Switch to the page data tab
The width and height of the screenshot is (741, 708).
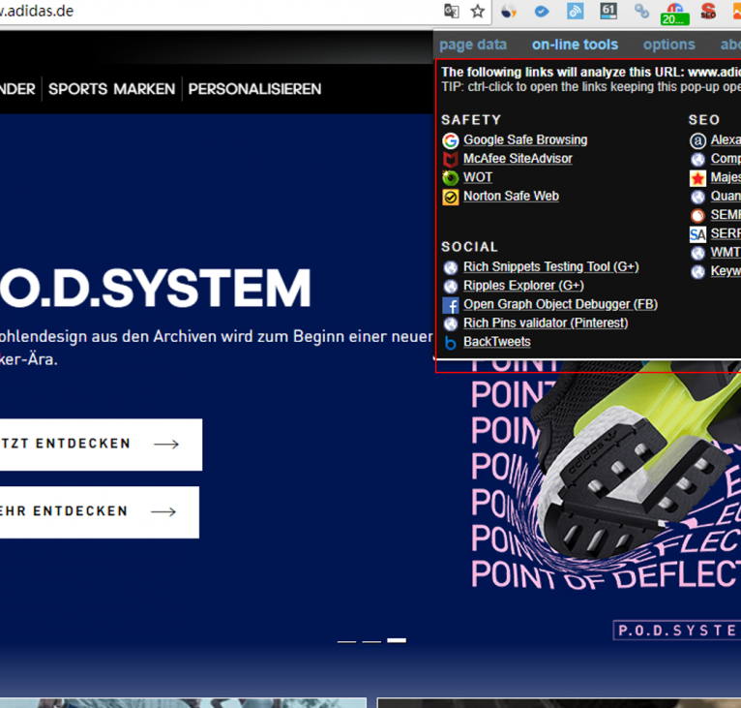coord(473,45)
